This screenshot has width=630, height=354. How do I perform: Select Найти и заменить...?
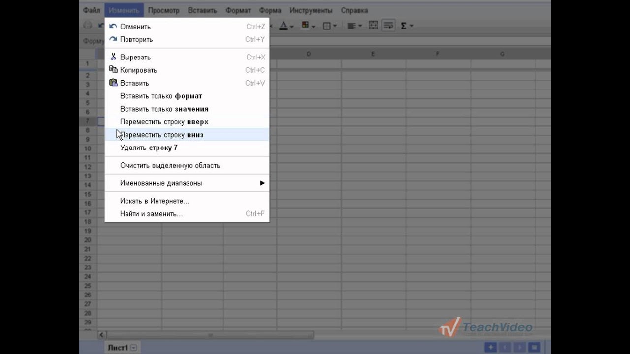[x=187, y=214]
